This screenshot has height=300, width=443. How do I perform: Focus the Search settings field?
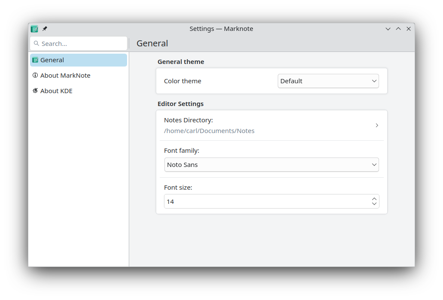79,43
